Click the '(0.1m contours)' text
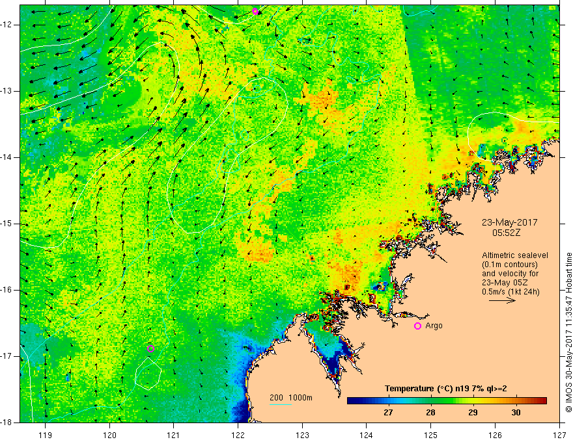The width and height of the screenshot is (573, 442). (510, 265)
